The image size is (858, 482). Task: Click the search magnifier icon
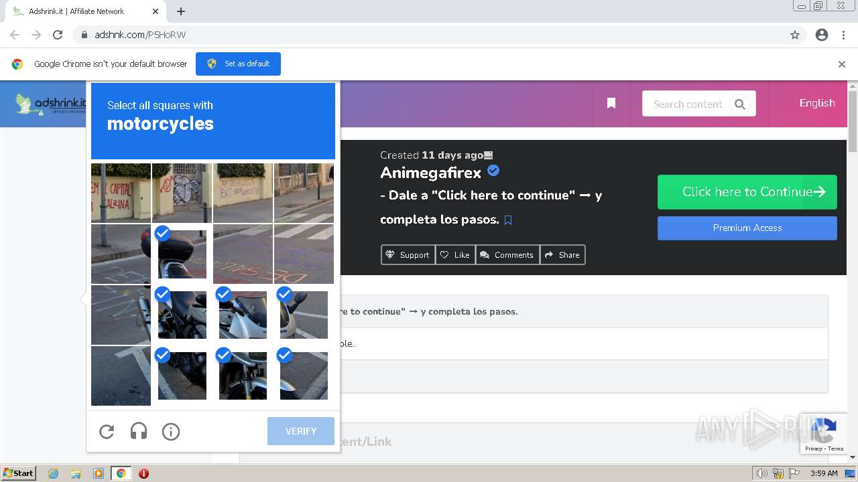[x=739, y=104]
